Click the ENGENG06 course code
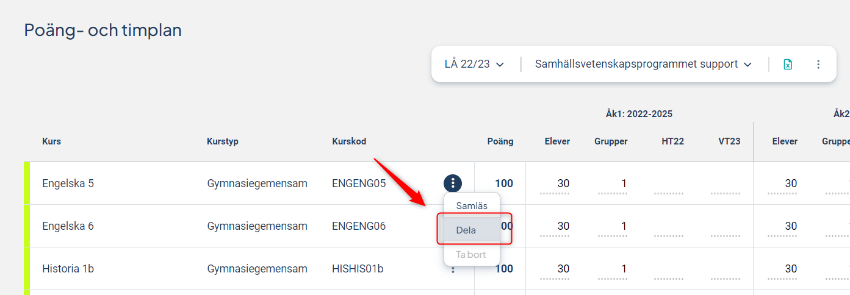 tap(359, 226)
